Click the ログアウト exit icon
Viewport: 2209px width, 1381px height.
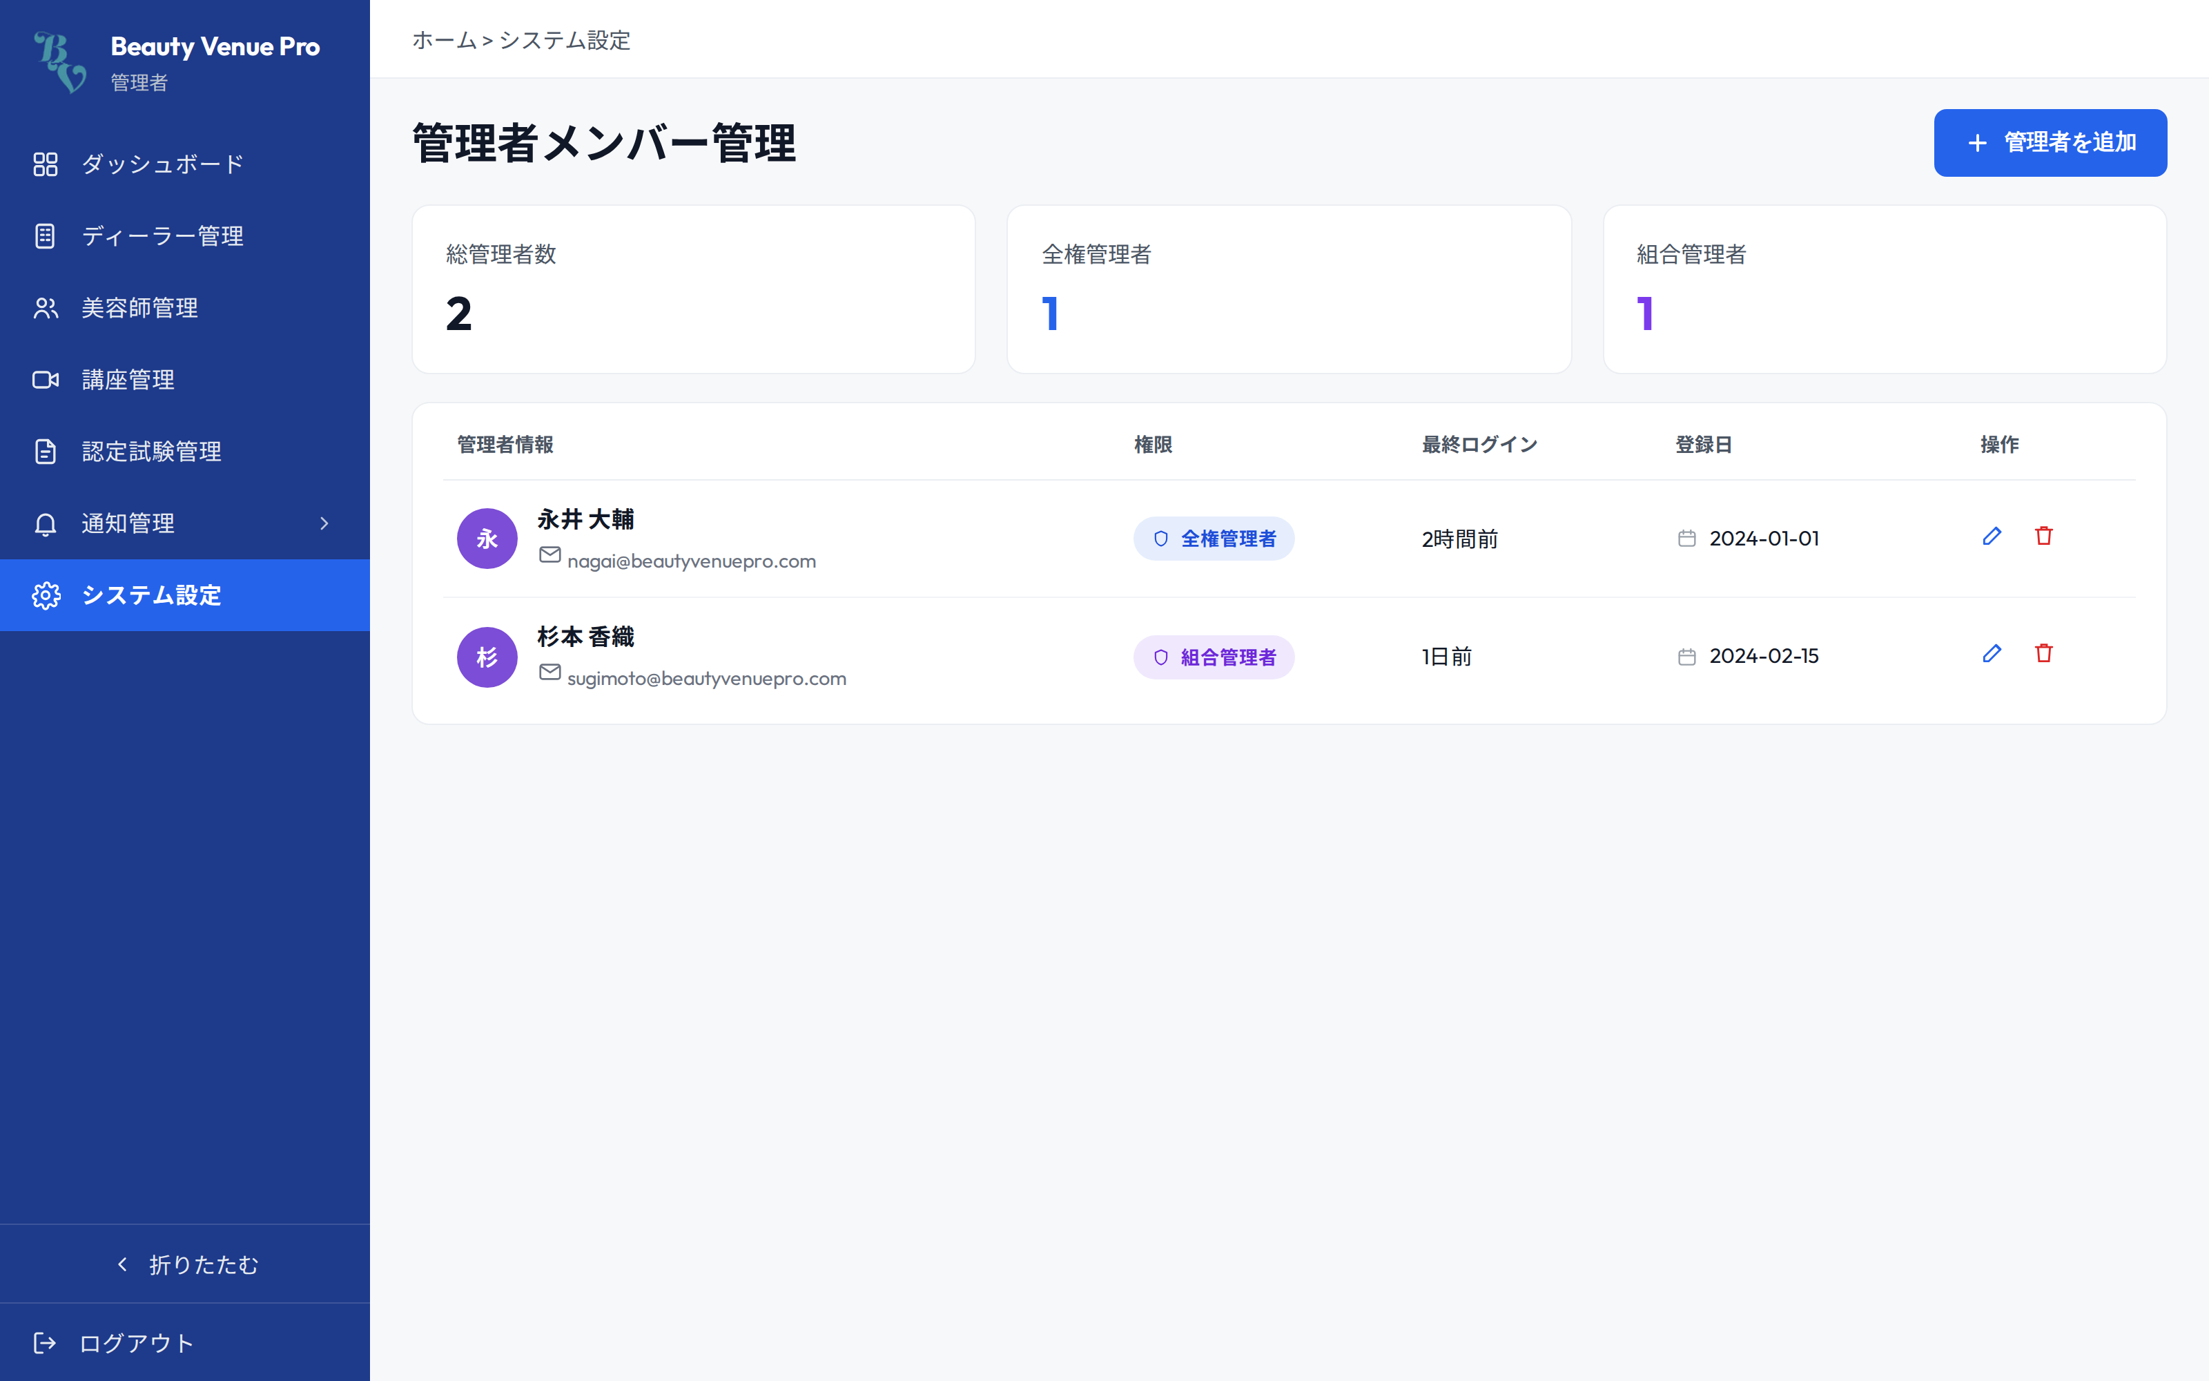(x=46, y=1342)
